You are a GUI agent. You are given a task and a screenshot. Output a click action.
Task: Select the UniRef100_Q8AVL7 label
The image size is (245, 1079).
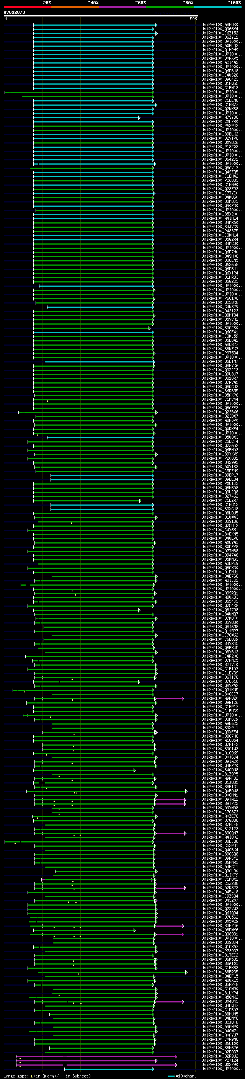pos(220,168)
